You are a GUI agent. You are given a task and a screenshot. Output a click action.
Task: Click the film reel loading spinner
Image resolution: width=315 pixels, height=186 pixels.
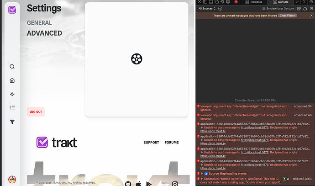136,59
